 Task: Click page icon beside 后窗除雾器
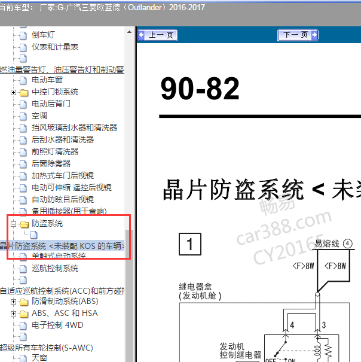coord(23,164)
